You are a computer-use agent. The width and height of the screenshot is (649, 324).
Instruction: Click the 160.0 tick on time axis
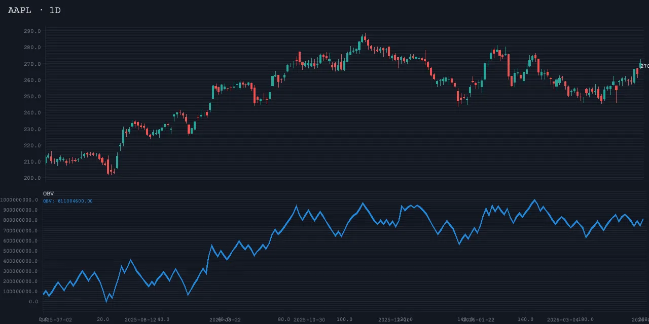click(525, 319)
